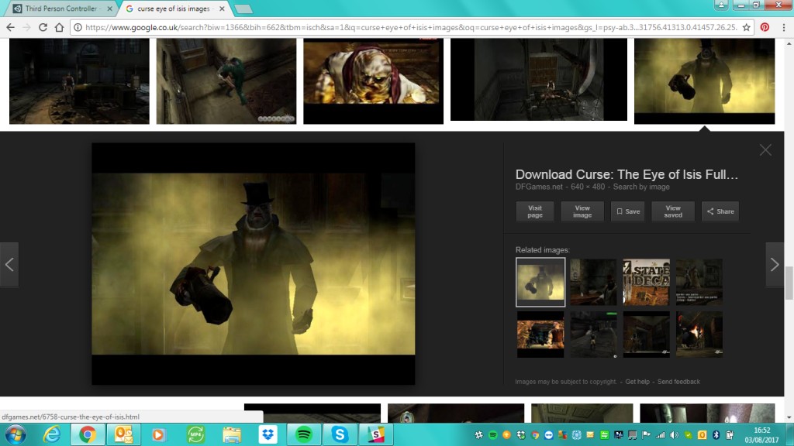
Task: Open the green-clad figure result thumbnail
Action: click(x=226, y=81)
